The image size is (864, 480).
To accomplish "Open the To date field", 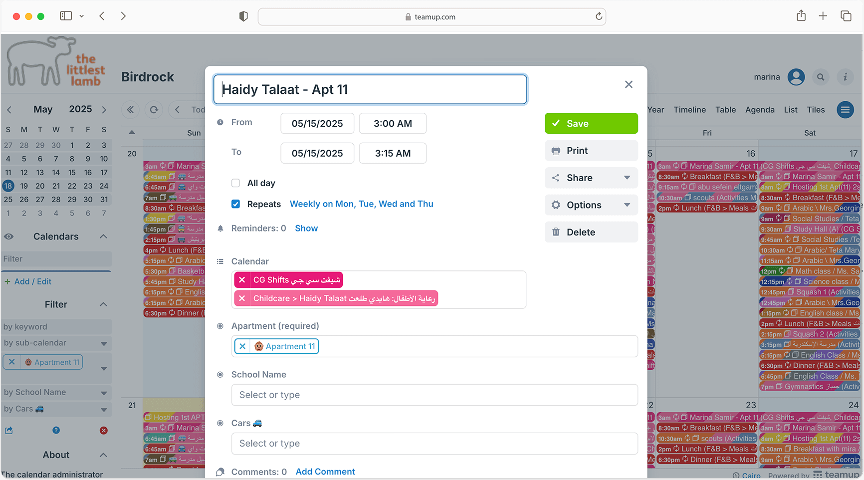I will [317, 153].
